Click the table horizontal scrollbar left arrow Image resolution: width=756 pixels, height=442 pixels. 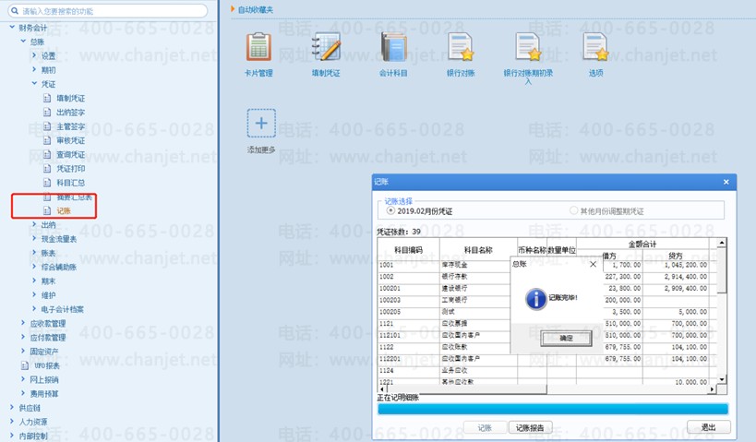pyautogui.click(x=382, y=389)
